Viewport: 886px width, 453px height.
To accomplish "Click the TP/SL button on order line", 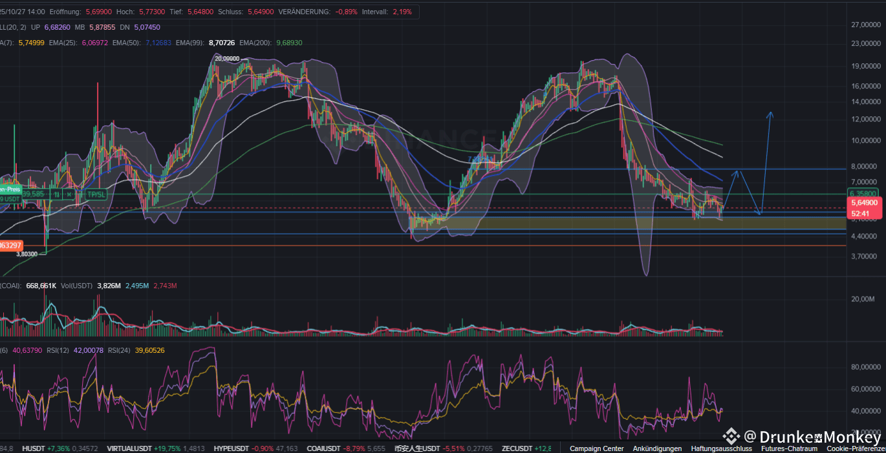I will pos(96,194).
